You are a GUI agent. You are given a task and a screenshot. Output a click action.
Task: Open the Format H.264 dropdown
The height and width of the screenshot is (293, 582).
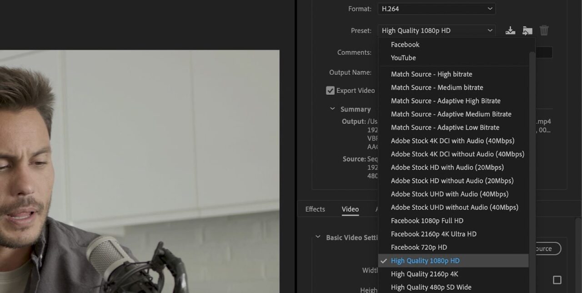(x=436, y=9)
